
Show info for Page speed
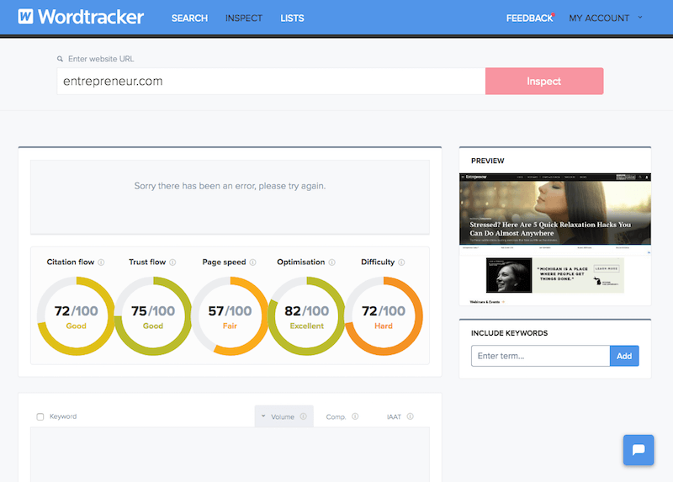tap(253, 262)
